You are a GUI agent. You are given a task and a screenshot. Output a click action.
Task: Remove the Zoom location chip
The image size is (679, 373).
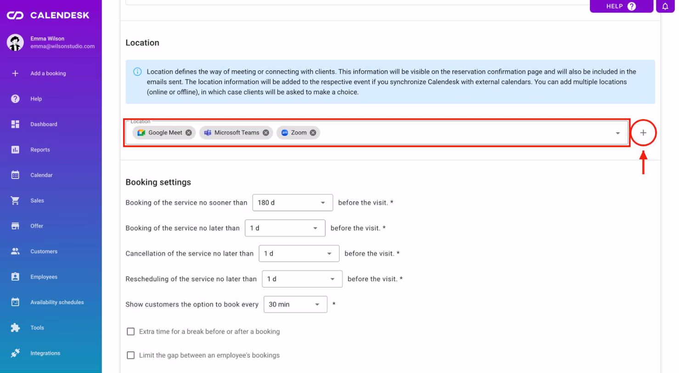pyautogui.click(x=313, y=133)
